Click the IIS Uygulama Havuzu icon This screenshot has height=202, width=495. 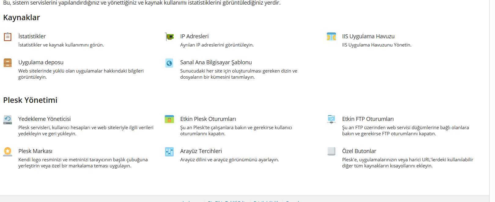(x=331, y=37)
